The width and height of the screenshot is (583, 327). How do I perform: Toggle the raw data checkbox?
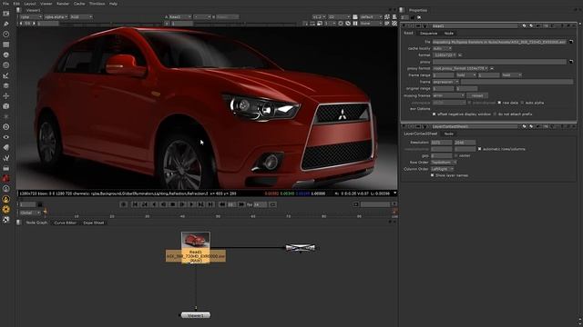pyautogui.click(x=499, y=103)
